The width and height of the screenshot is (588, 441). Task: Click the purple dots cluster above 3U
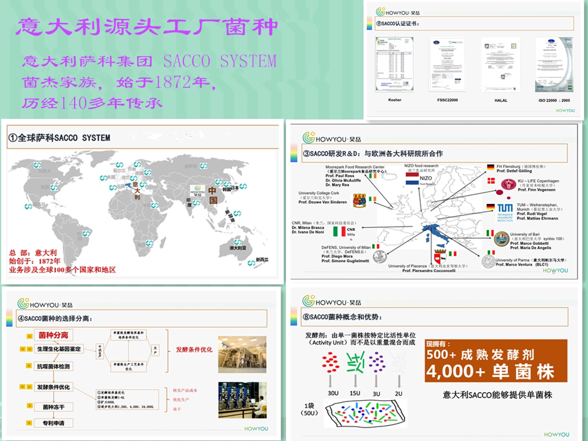377,362
